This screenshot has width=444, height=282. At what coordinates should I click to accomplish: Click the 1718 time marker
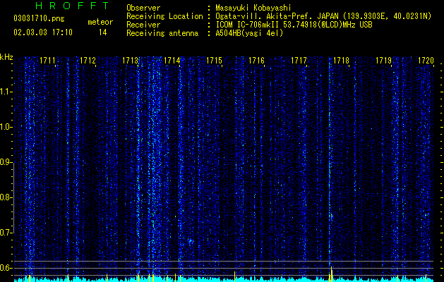click(x=341, y=61)
